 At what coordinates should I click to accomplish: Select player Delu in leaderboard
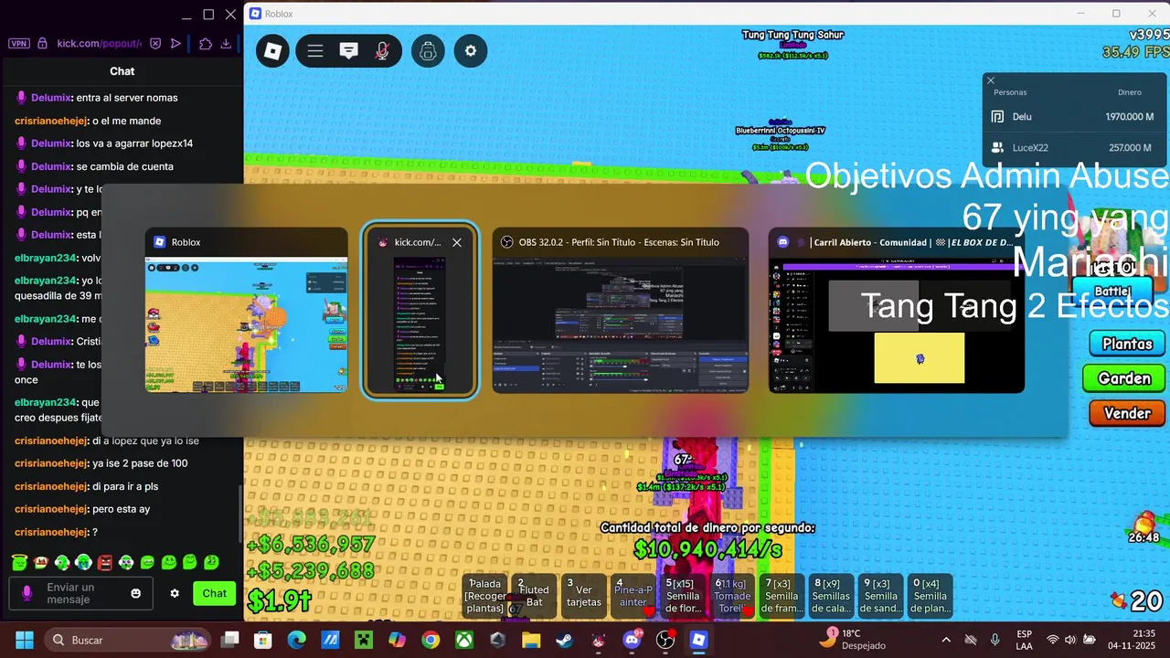click(x=1075, y=117)
